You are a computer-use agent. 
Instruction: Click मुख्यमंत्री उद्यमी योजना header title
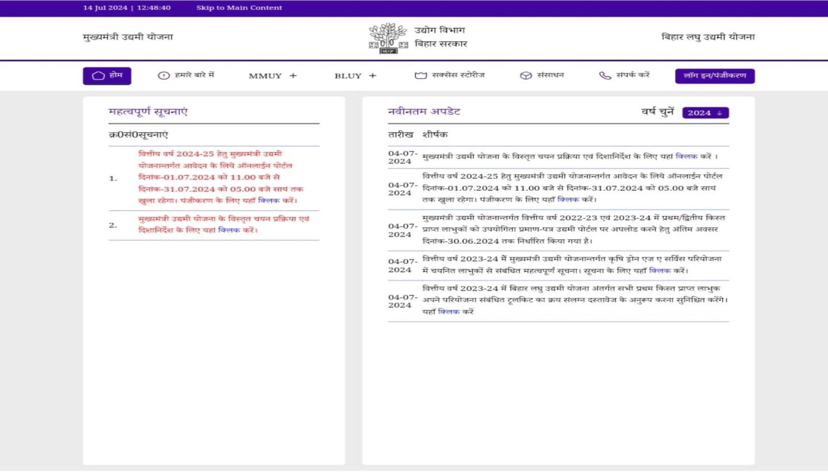click(x=128, y=37)
